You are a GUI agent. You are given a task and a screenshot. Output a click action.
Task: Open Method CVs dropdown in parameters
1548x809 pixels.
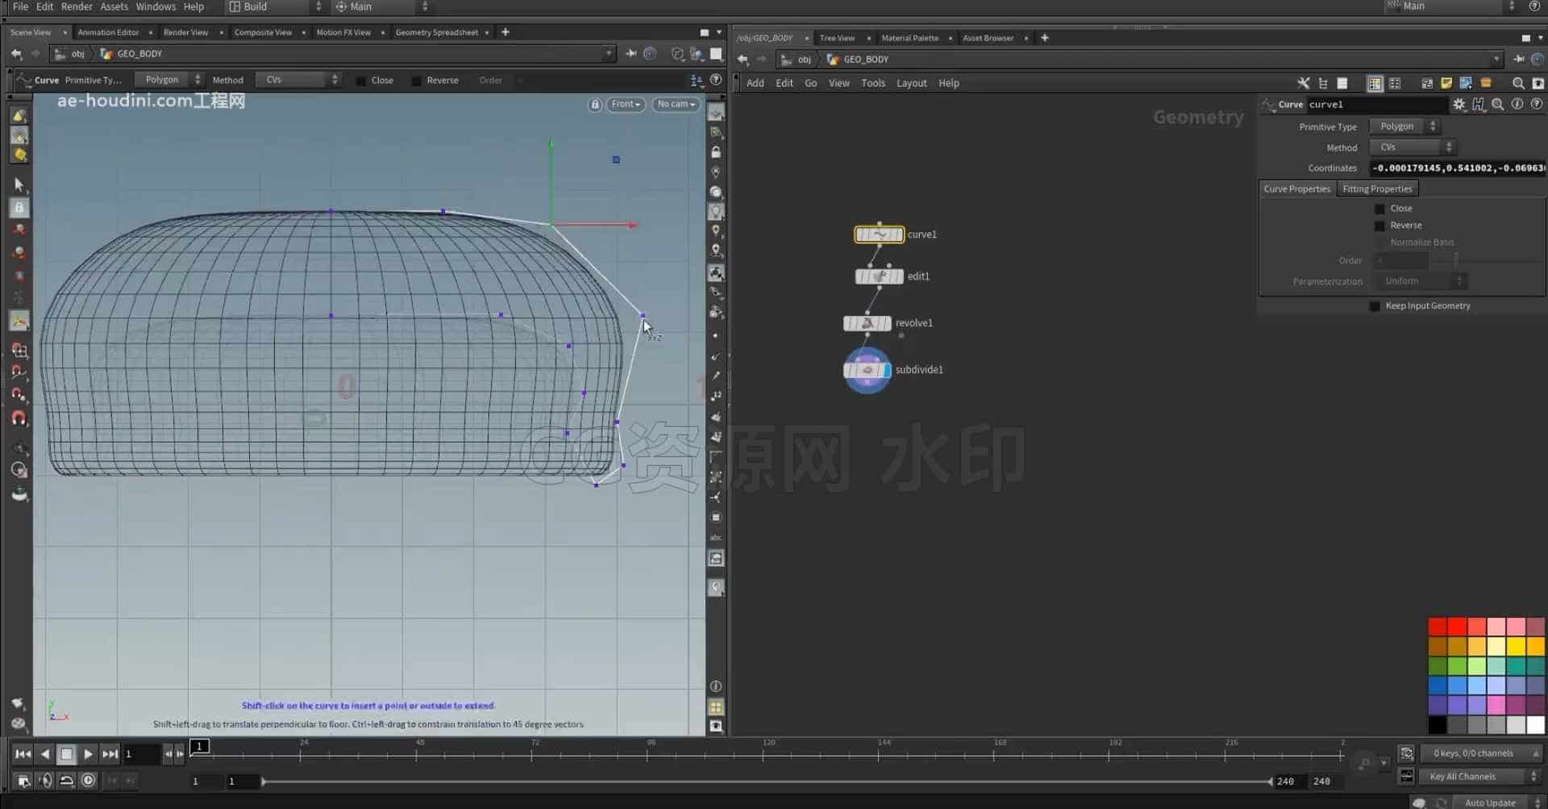[x=1412, y=147]
